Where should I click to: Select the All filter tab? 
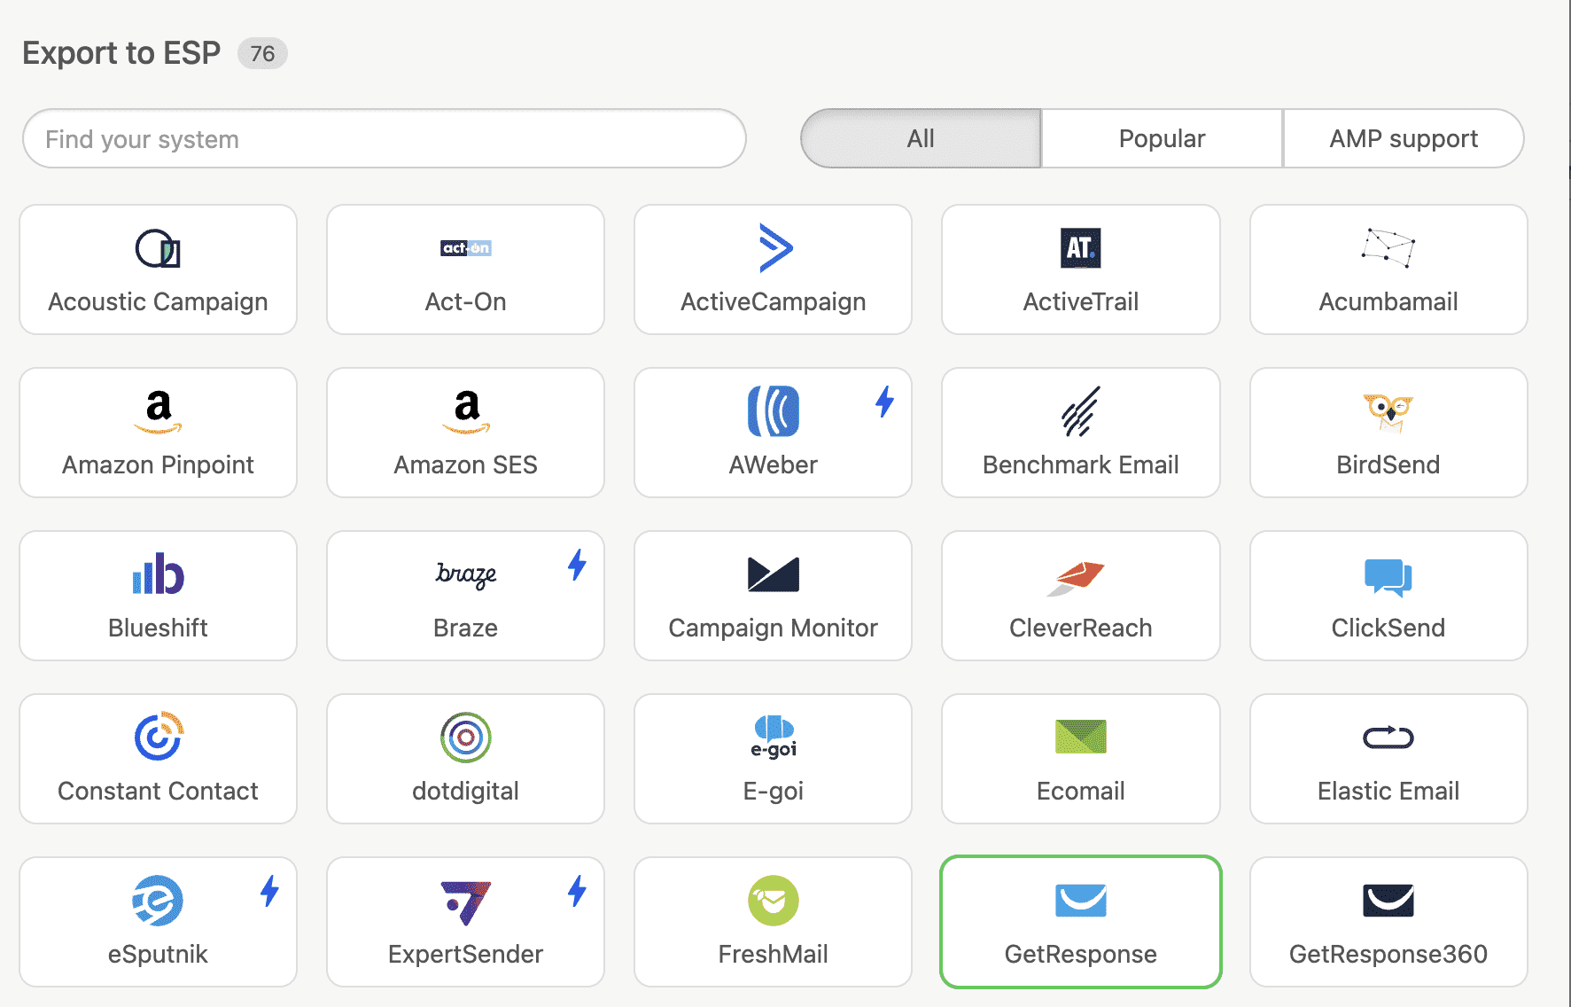921,139
